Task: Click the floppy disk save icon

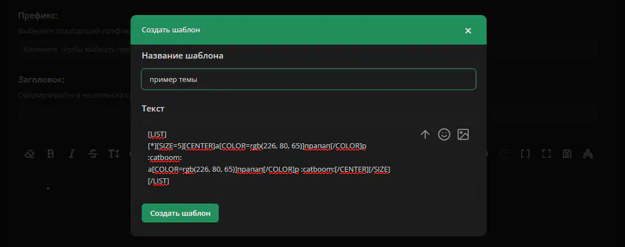Action: click(567, 154)
